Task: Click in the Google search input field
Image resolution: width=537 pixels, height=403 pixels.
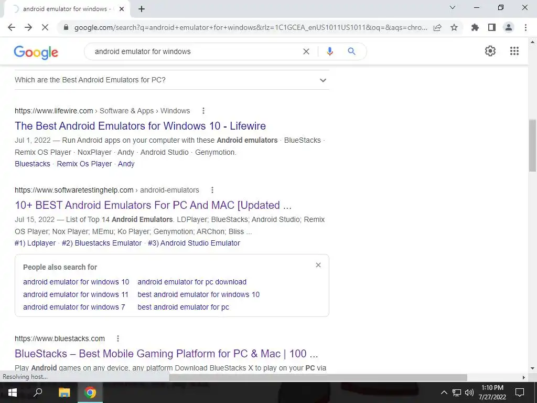Action: tap(195, 51)
